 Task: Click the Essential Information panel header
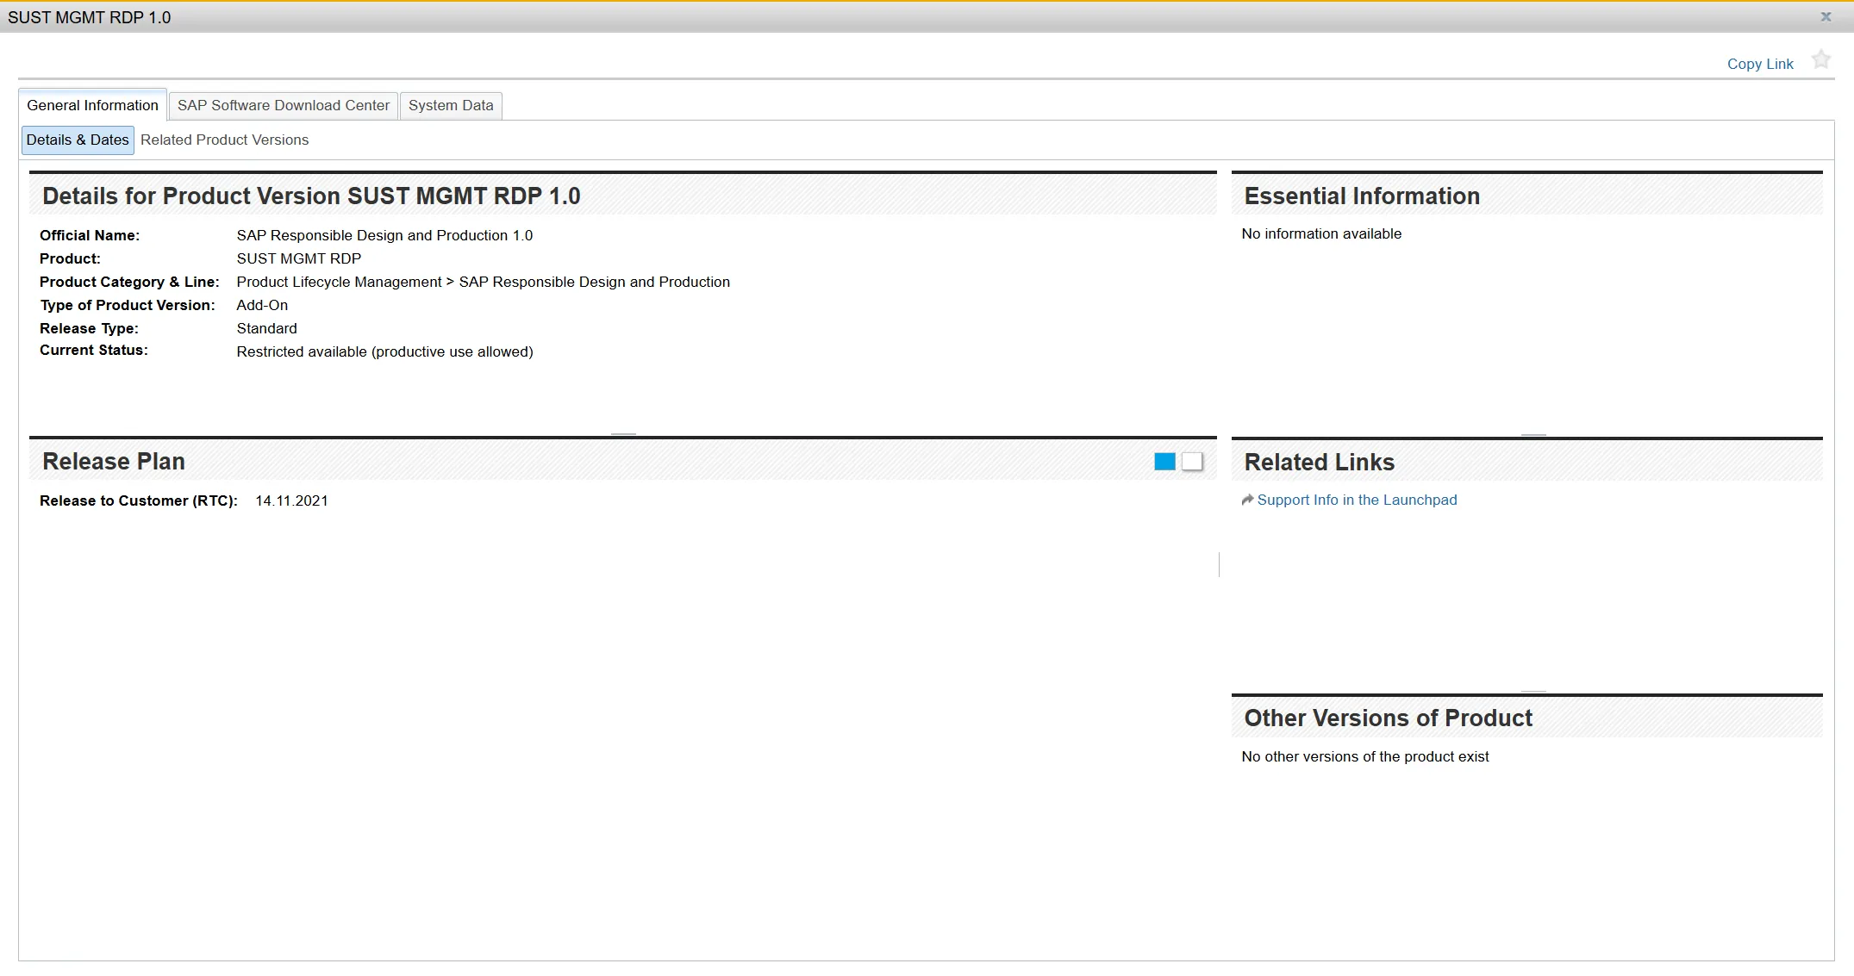pyautogui.click(x=1362, y=196)
